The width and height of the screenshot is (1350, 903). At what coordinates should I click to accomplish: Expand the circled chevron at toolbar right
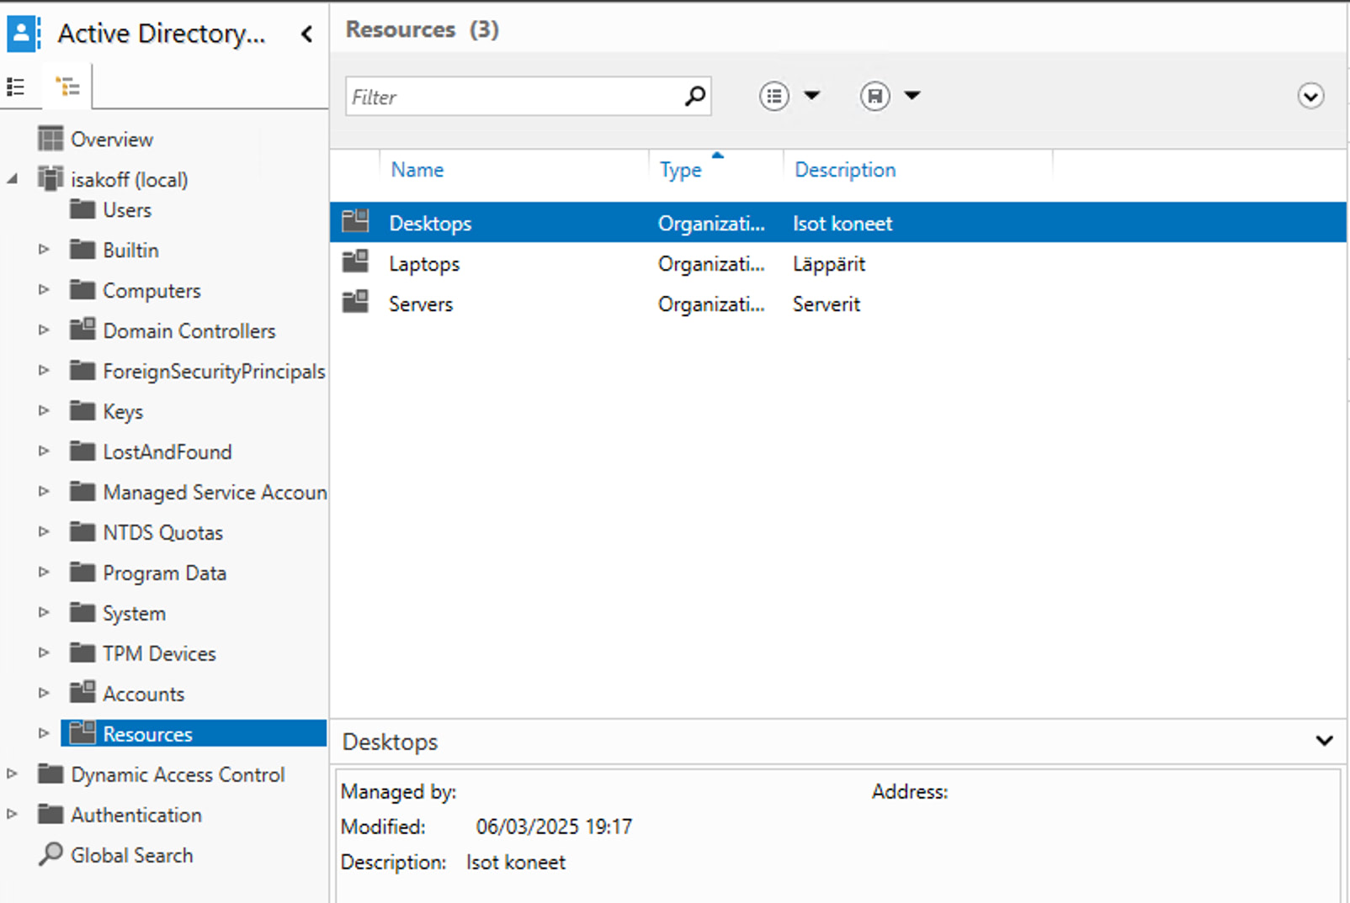tap(1310, 96)
